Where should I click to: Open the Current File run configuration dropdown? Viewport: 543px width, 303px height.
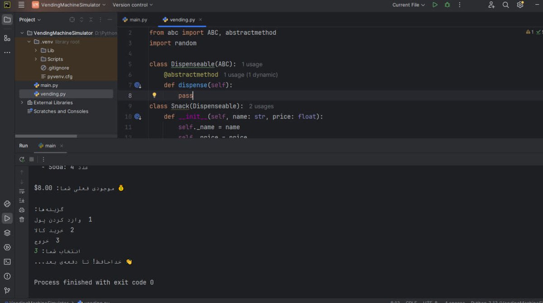click(x=408, y=5)
